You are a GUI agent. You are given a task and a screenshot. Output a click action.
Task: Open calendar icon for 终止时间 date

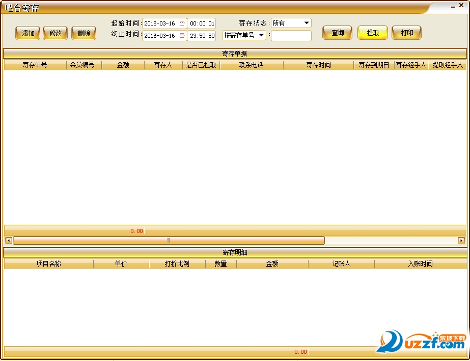(x=182, y=35)
